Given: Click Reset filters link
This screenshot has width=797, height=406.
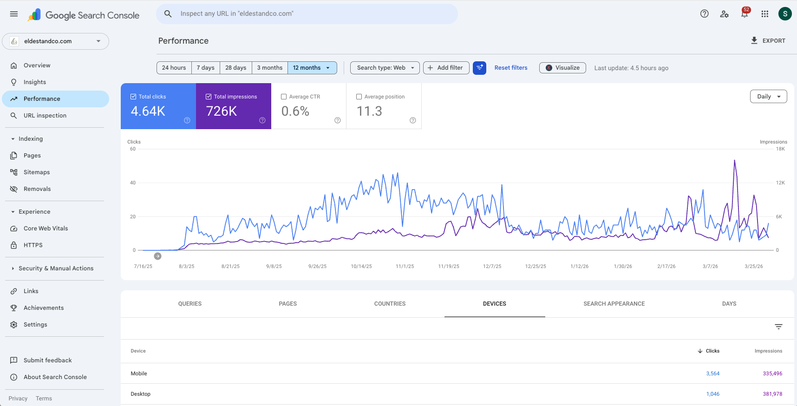Looking at the screenshot, I should 511,68.
